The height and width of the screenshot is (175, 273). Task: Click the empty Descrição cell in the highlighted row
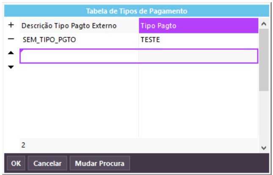click(79, 56)
